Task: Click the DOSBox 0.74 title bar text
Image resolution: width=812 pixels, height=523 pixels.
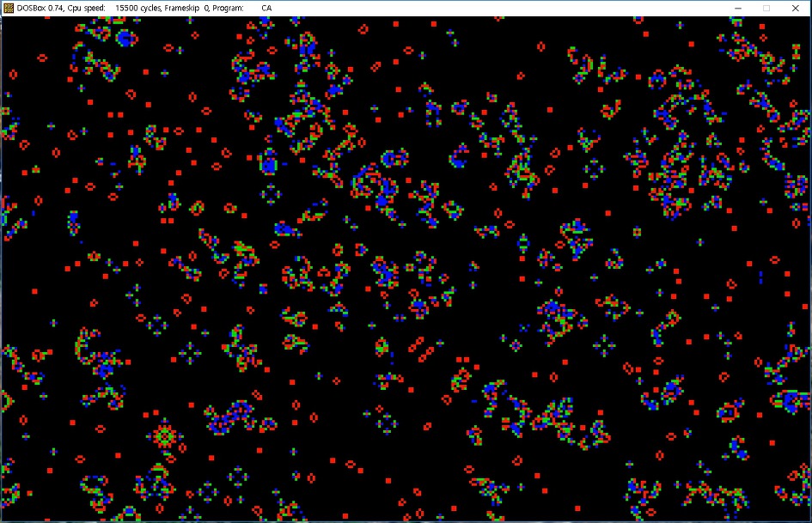Action: [144, 8]
